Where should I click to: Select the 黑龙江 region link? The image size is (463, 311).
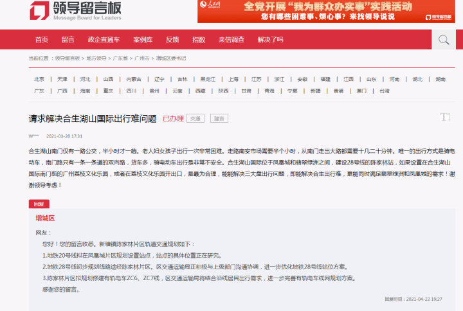coord(208,80)
